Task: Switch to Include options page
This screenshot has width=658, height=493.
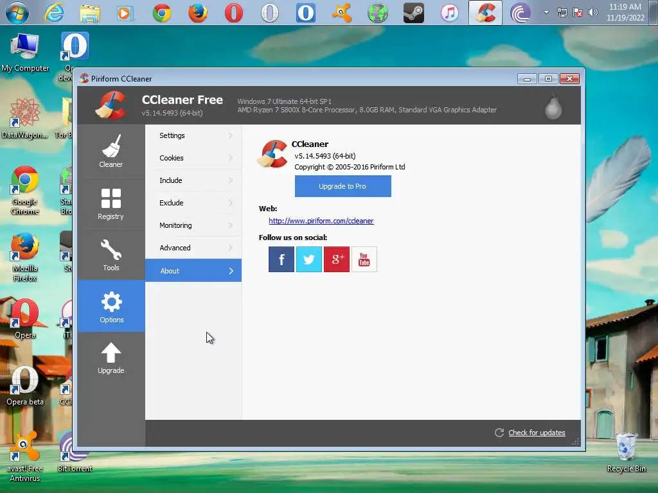Action: (x=193, y=180)
